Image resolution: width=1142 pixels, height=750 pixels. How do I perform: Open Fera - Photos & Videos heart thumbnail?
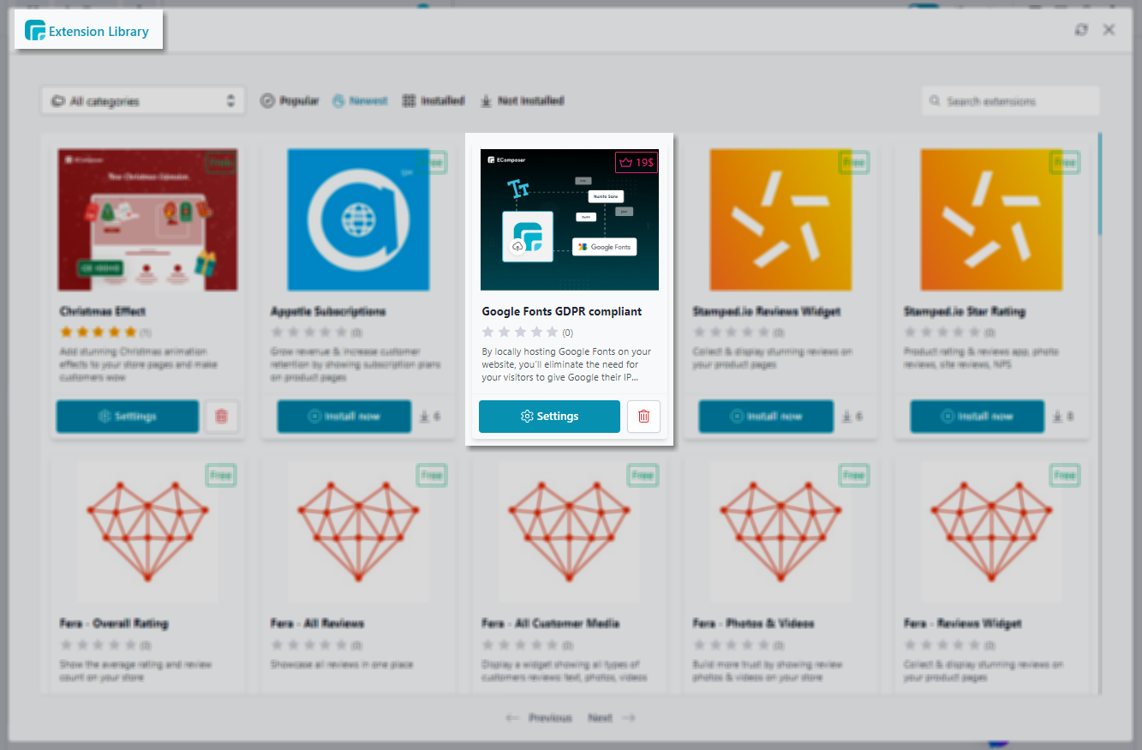tap(780, 532)
